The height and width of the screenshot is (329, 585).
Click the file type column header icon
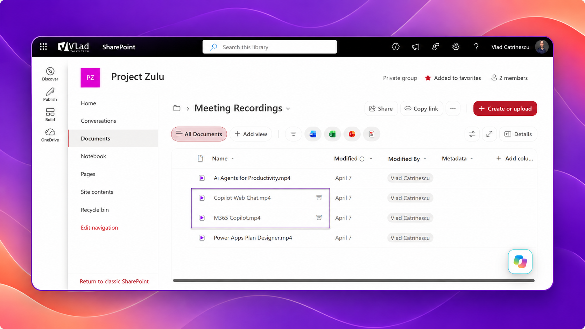tap(200, 158)
